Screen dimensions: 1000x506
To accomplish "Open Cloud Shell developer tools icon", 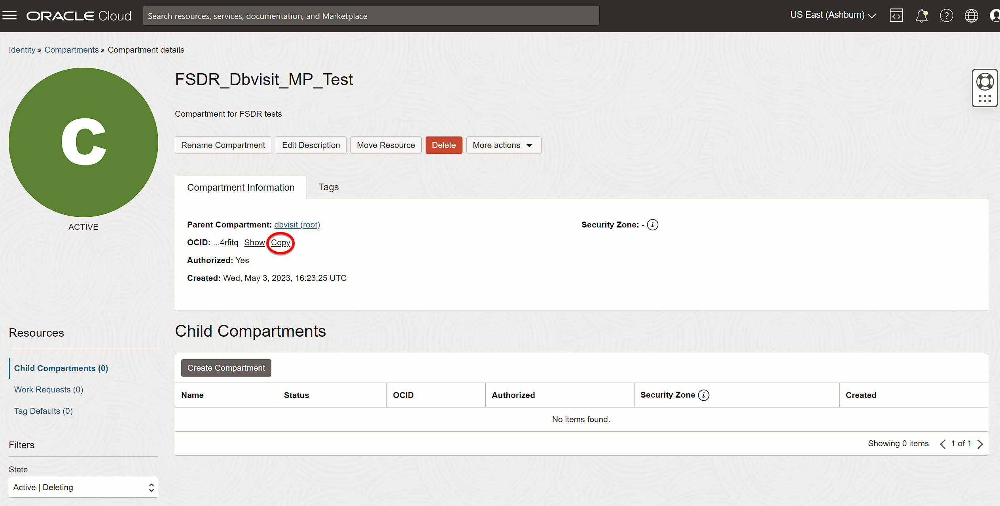I will coord(896,15).
